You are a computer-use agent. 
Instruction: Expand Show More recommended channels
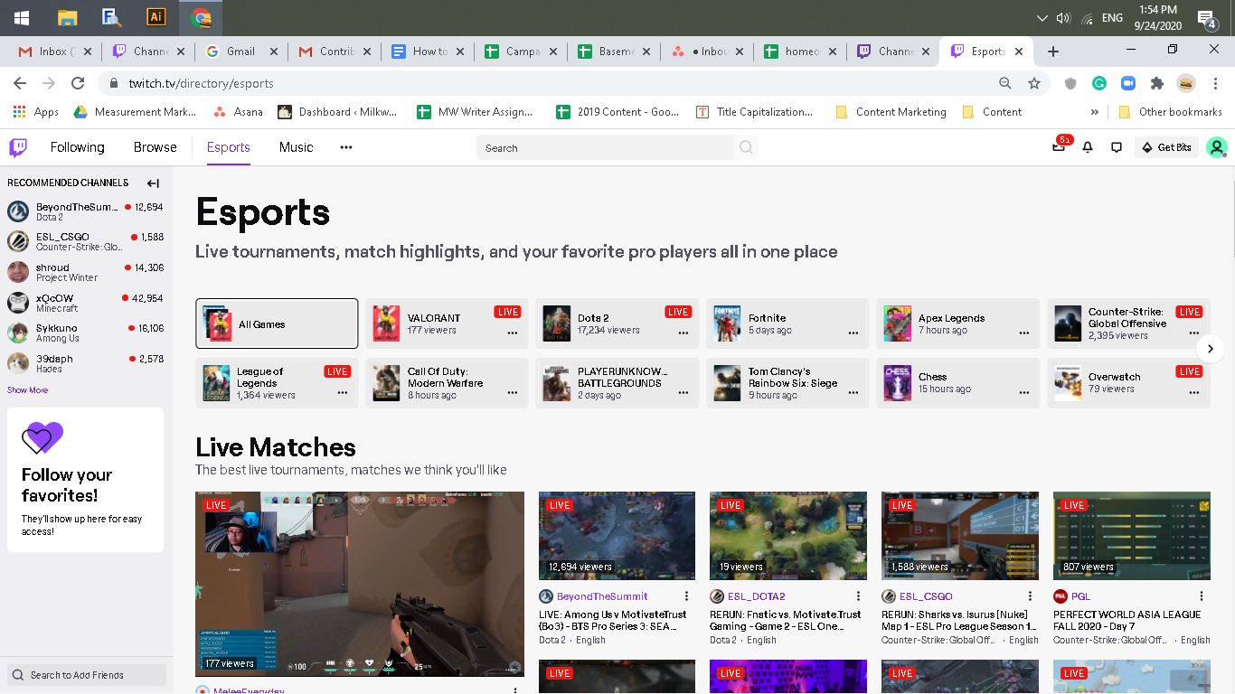(27, 390)
